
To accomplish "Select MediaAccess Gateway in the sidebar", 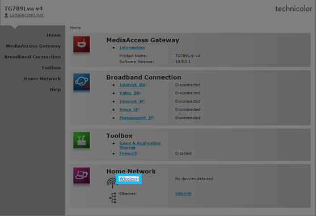I will (33, 46).
